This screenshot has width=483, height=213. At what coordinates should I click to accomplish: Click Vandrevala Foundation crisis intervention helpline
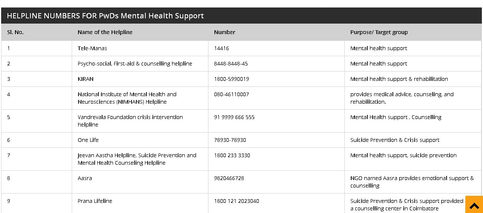tap(130, 121)
